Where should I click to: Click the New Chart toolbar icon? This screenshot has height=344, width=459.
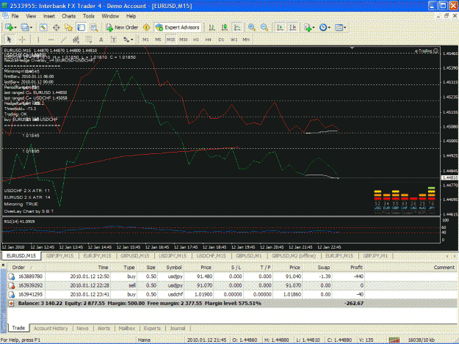pyautogui.click(x=9, y=27)
